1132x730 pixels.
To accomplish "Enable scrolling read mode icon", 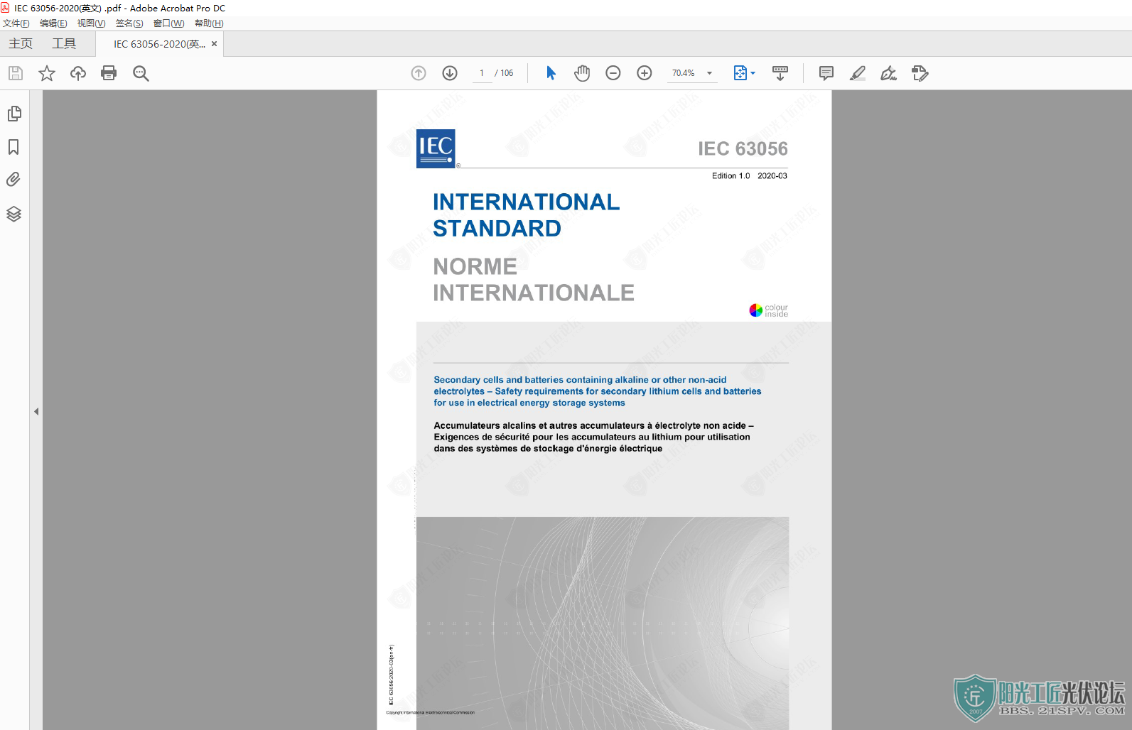I will click(780, 73).
